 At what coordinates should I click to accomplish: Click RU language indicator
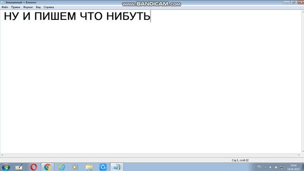coord(259,167)
